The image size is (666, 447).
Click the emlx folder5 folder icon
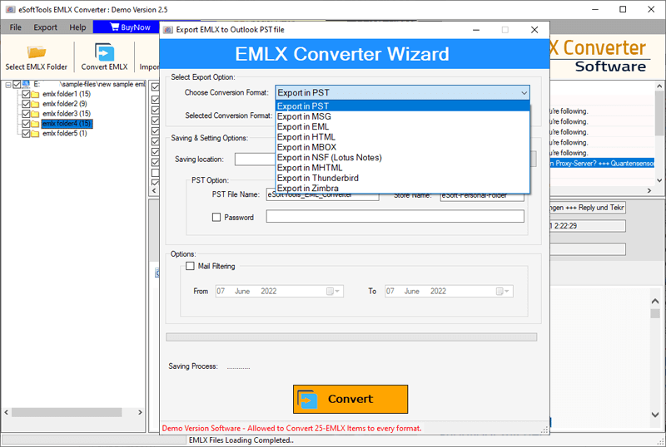click(35, 134)
